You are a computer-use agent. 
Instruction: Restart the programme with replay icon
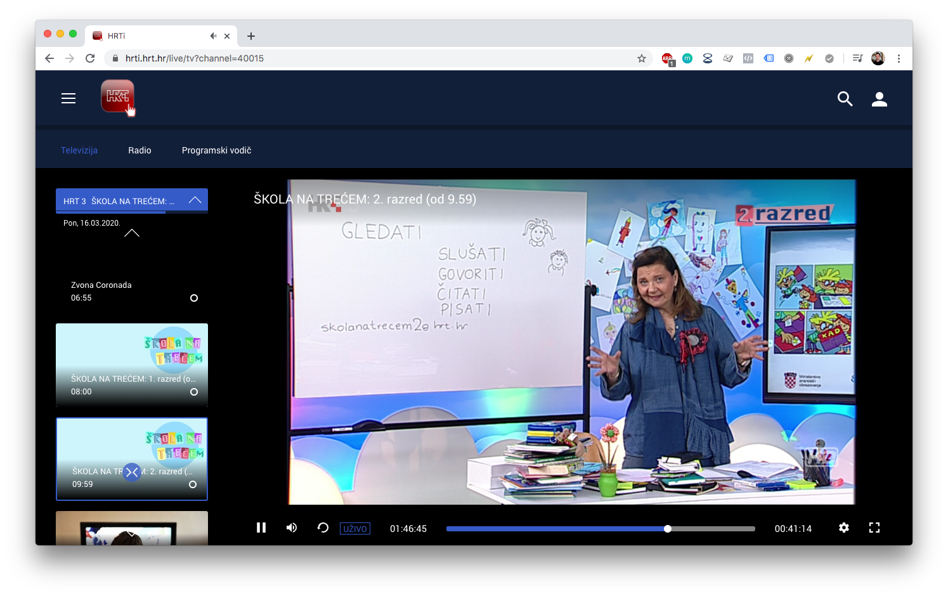coord(323,528)
